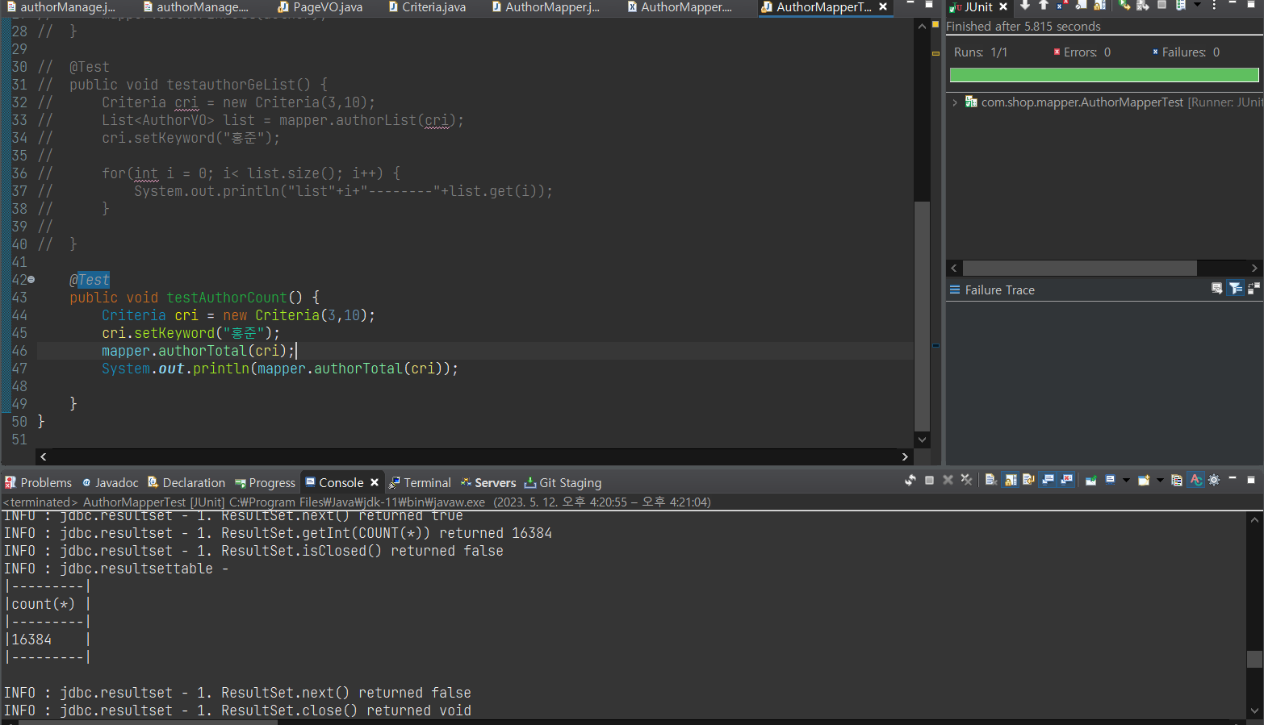The width and height of the screenshot is (1264, 725).
Task: Switch to the Terminal view
Action: tap(420, 483)
